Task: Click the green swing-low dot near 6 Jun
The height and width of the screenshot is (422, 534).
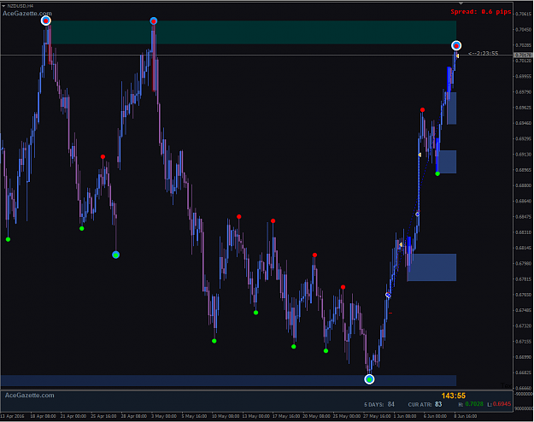Action: point(437,173)
